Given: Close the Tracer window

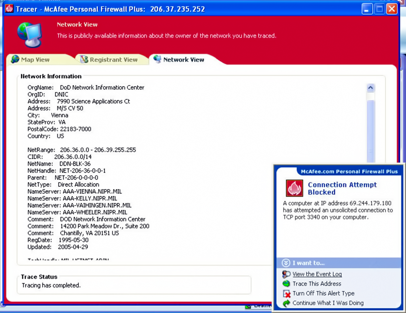Looking at the screenshot, I should [x=392, y=9].
